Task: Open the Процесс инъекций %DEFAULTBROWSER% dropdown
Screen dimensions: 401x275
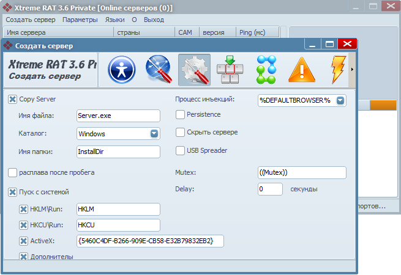Action: click(340, 100)
